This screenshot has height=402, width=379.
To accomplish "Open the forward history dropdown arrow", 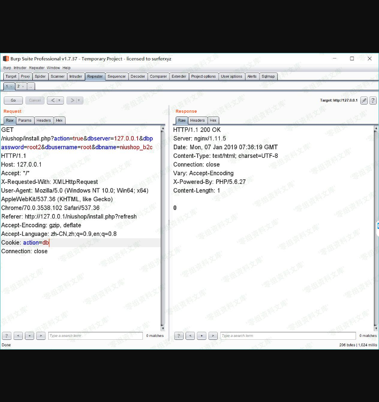I will tap(79, 100).
